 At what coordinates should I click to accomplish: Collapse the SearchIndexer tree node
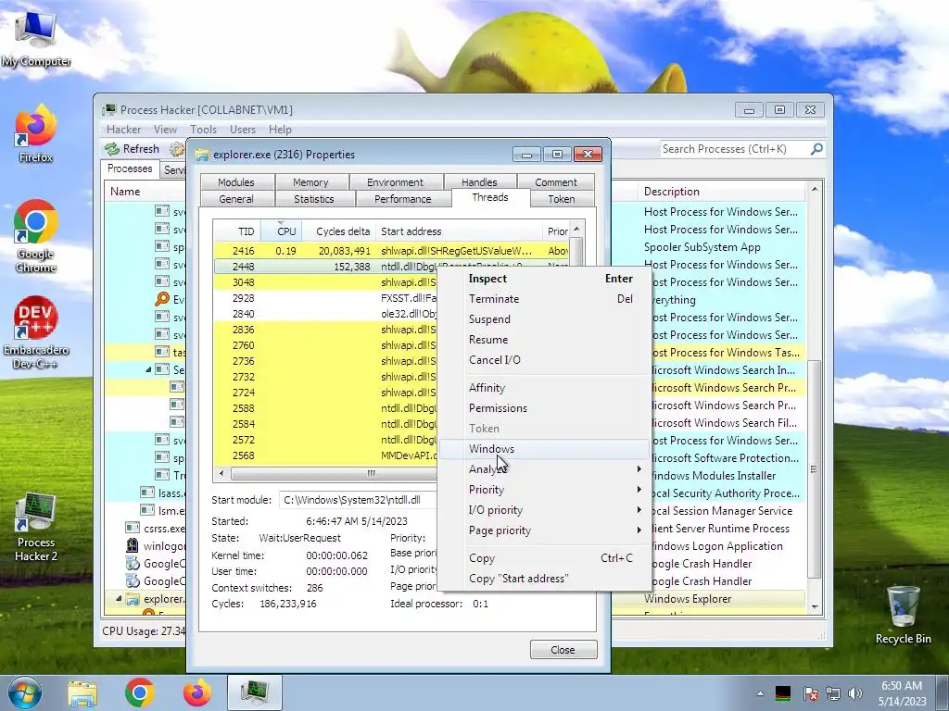[148, 369]
